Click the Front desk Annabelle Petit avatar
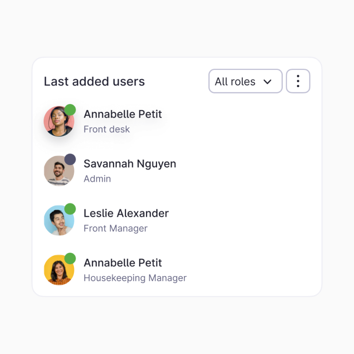This screenshot has width=354, height=354. point(59,121)
